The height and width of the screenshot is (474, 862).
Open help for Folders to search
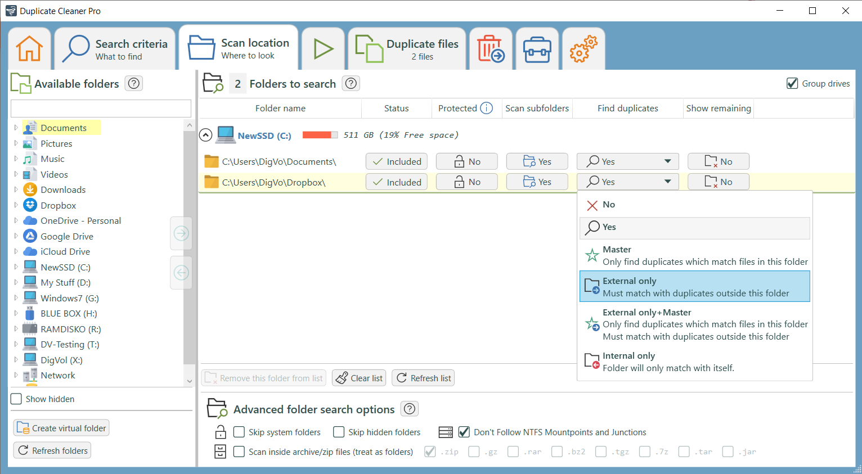tap(351, 83)
